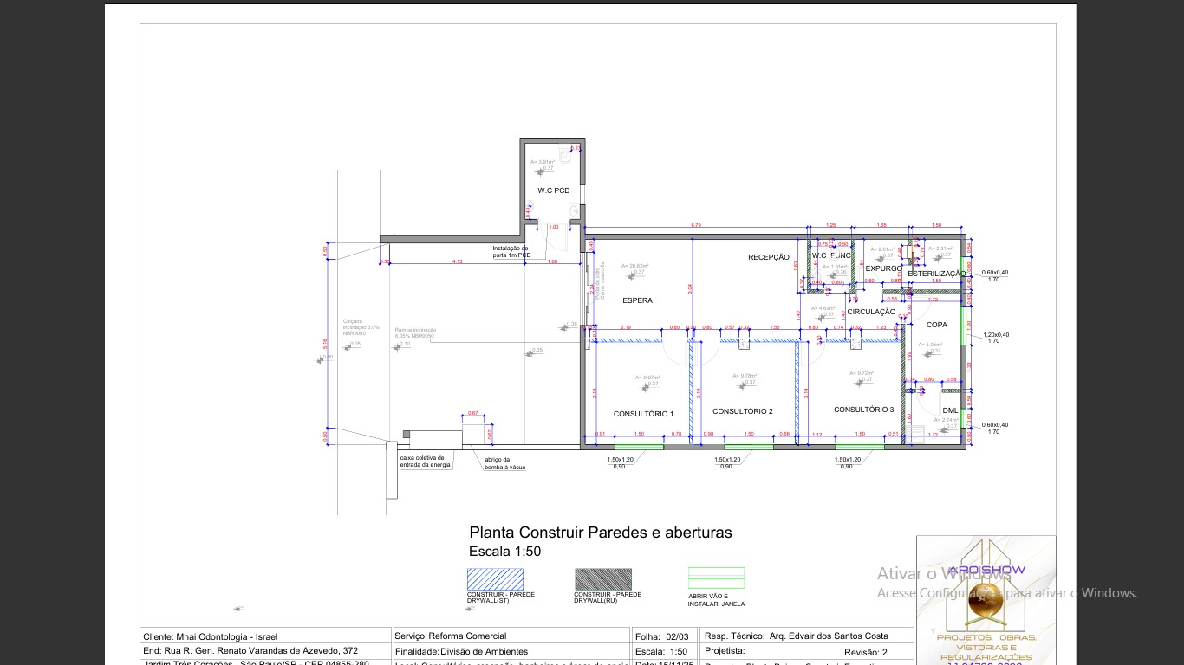Click the 'ABRIR VÃO E INSTALAR JANELA' legend text
The width and height of the screenshot is (1184, 665).
click(716, 600)
